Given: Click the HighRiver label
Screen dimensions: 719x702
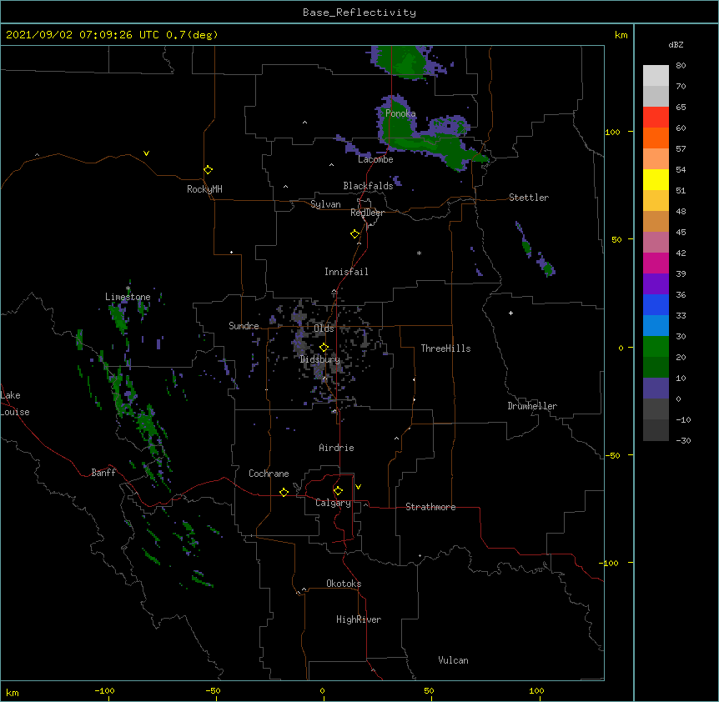Looking at the screenshot, I should [x=359, y=619].
